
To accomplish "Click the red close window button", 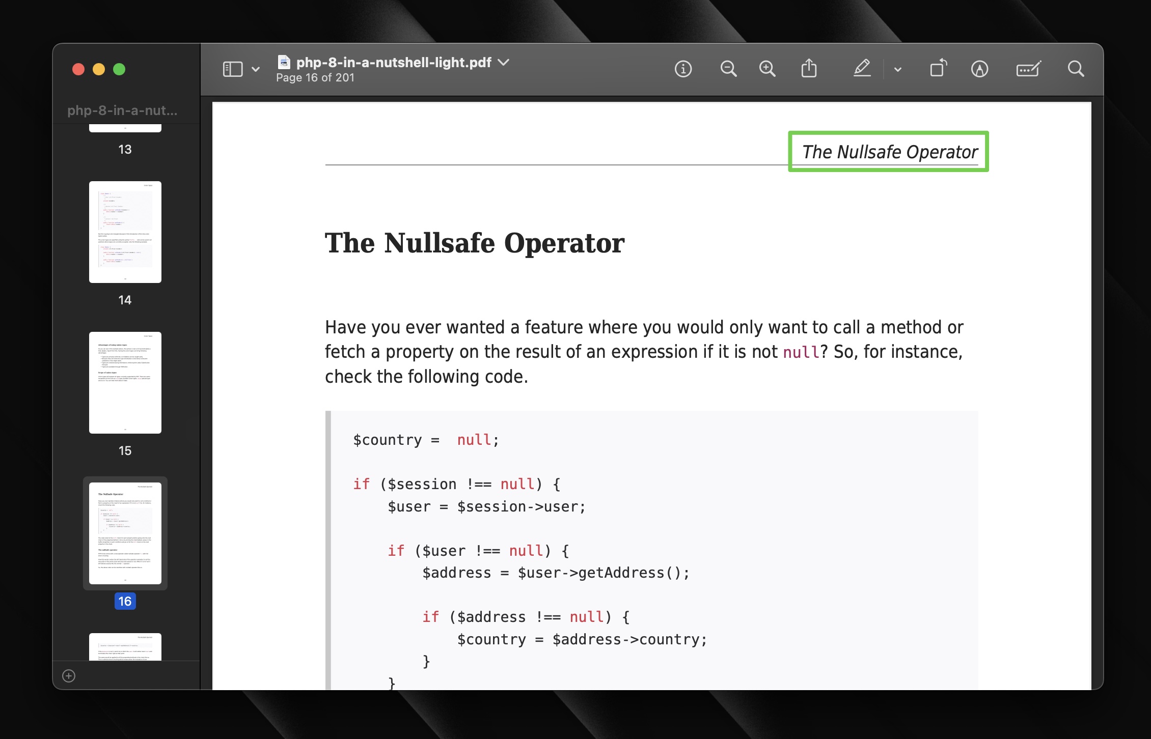I will 78,69.
